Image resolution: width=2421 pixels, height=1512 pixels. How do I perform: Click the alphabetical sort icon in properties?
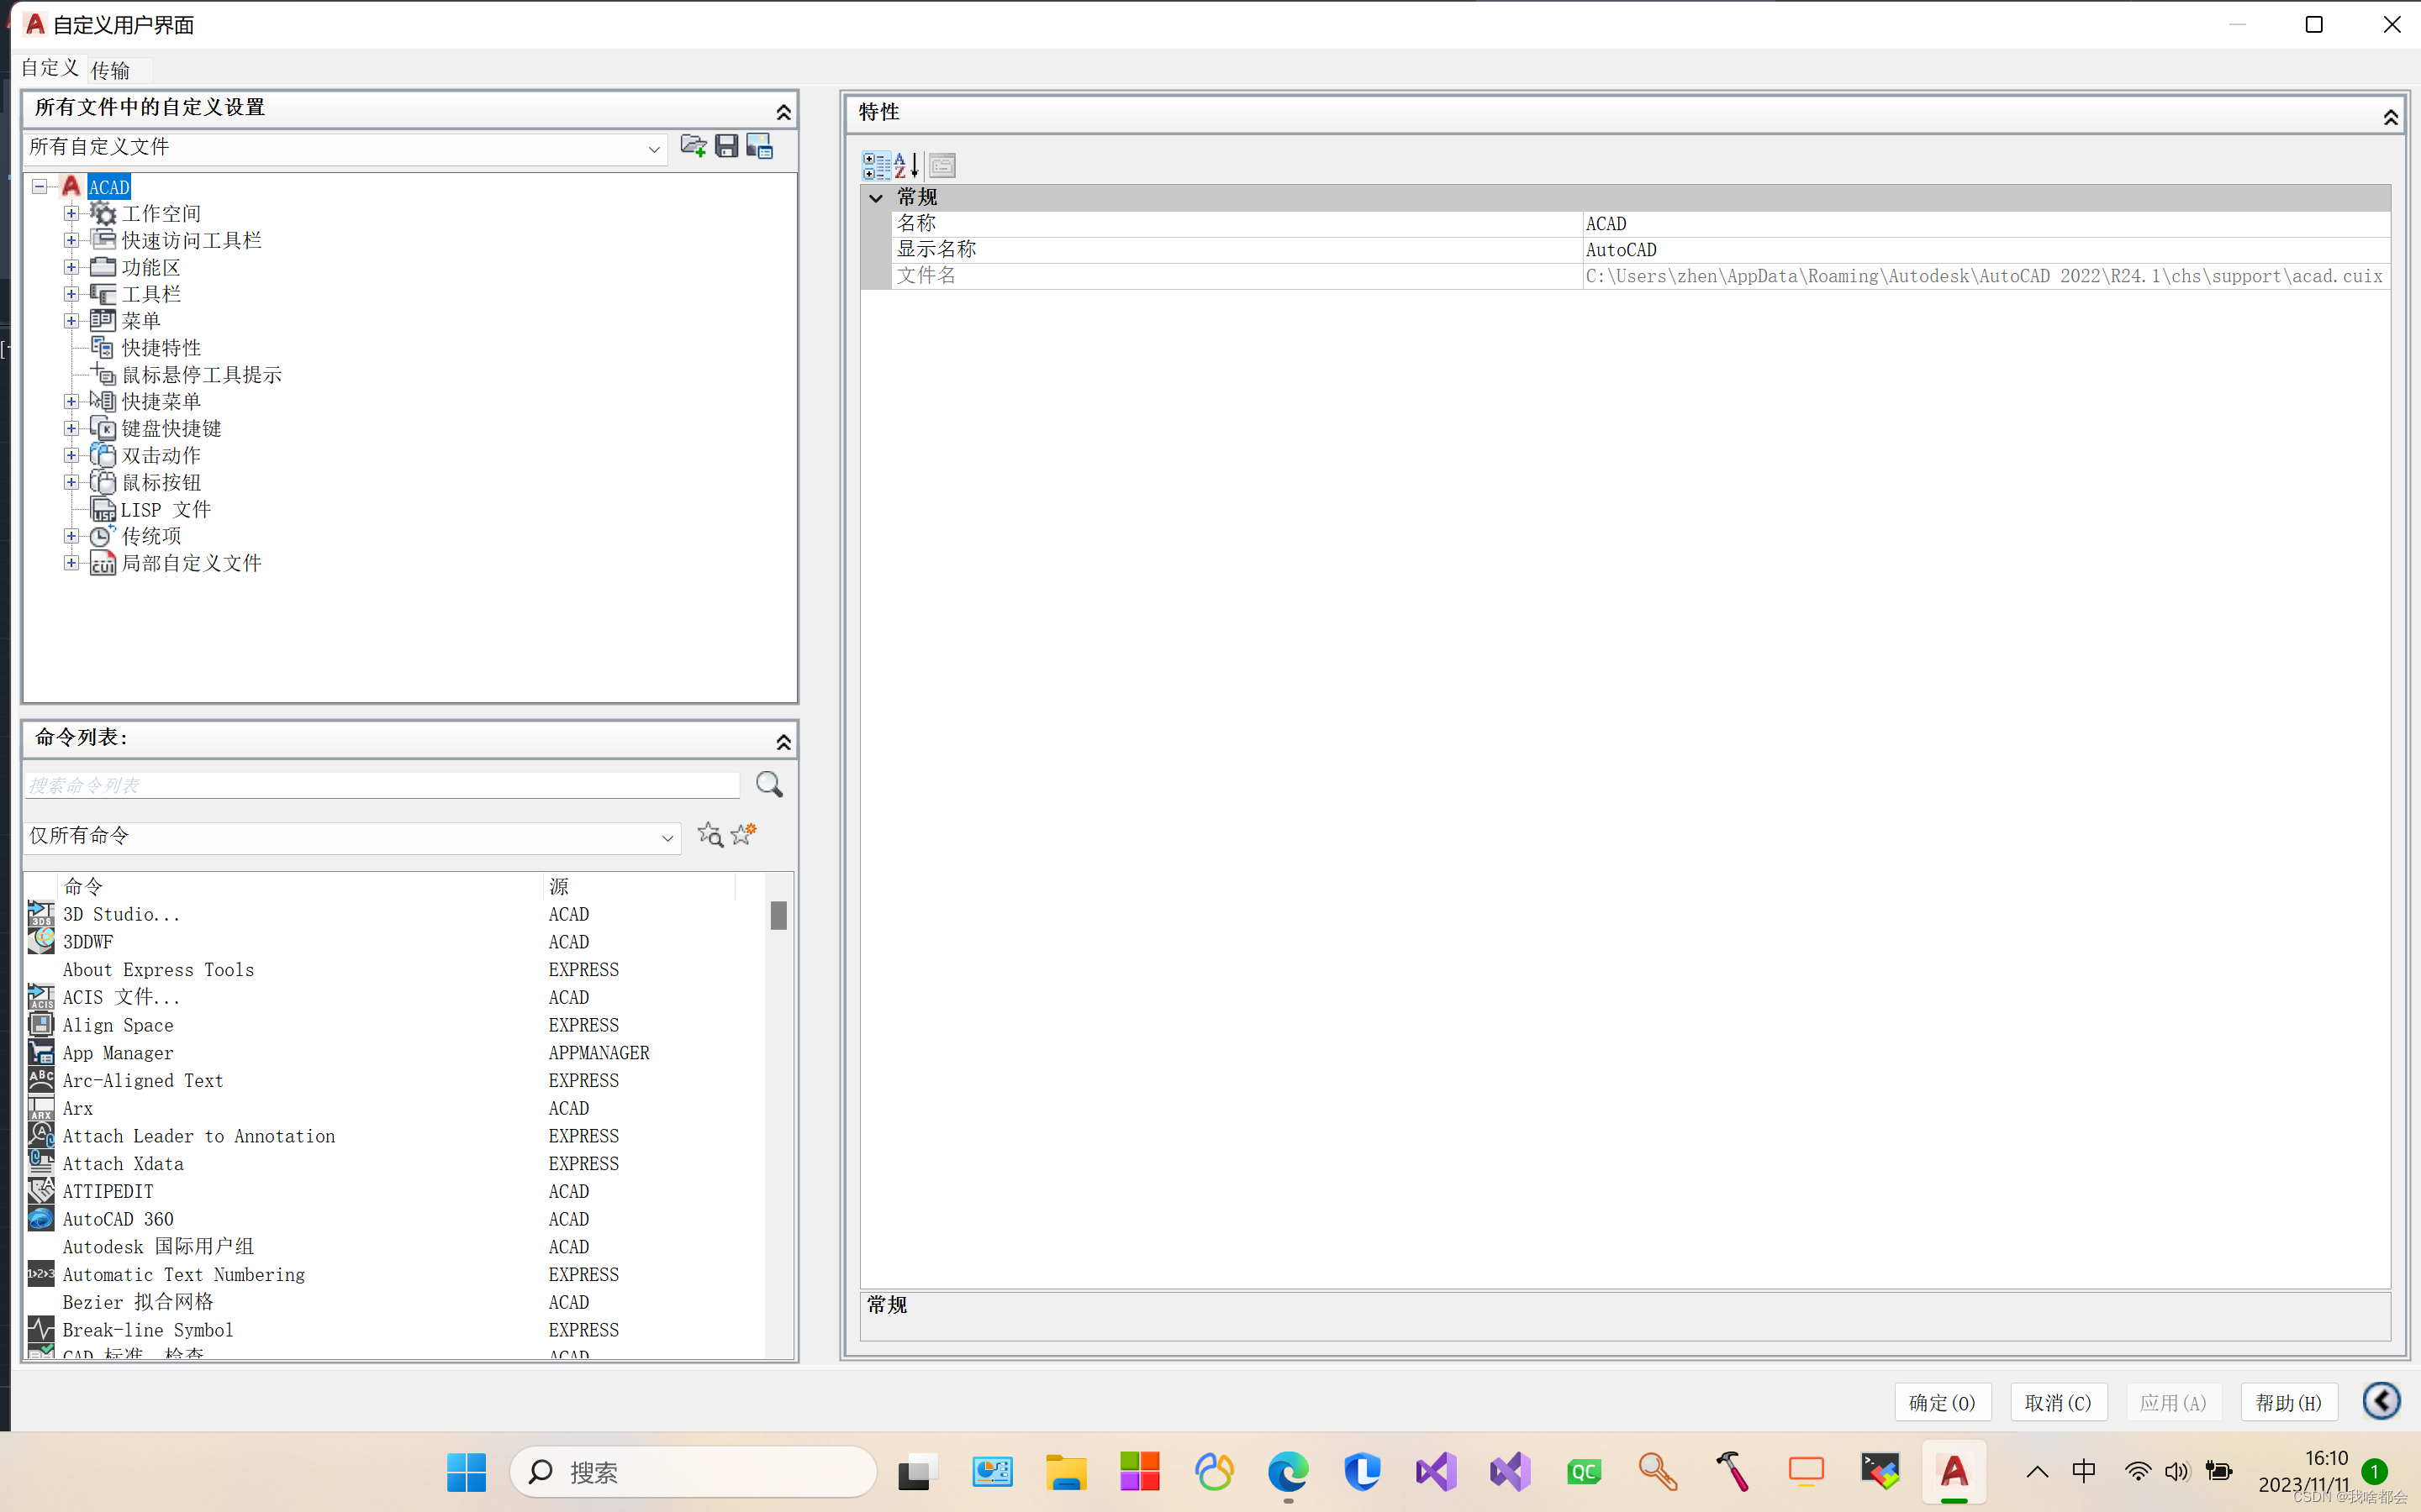906,165
